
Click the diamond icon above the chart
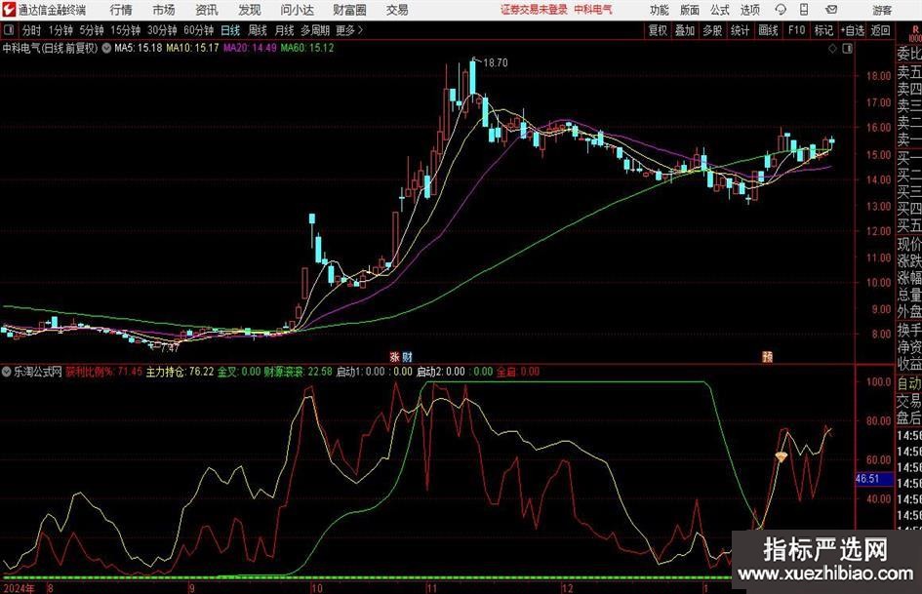tap(832, 49)
